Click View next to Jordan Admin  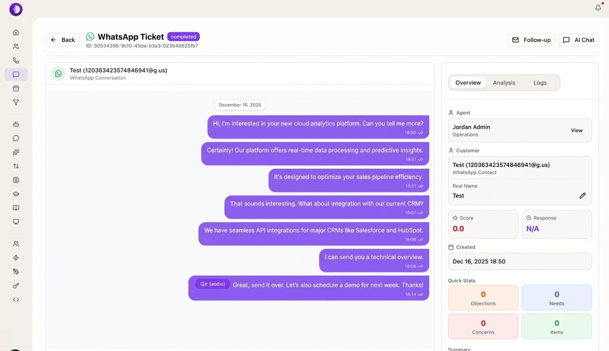pos(576,130)
